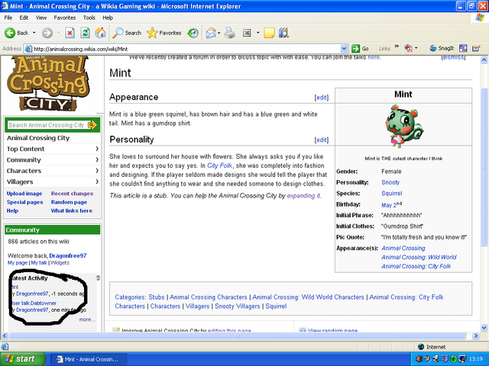Go back with the Back arrow button

click(16, 33)
